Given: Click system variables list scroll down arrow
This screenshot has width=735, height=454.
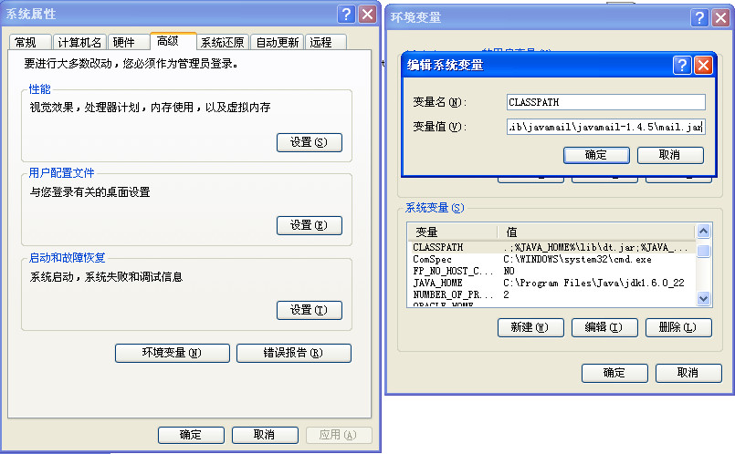Looking at the screenshot, I should coord(703,298).
